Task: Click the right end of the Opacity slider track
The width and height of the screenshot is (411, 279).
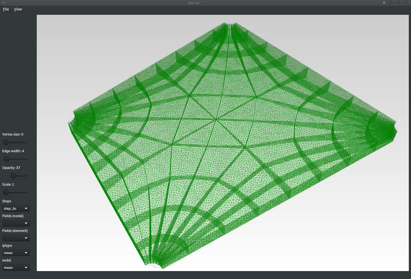Action: [x=26, y=176]
